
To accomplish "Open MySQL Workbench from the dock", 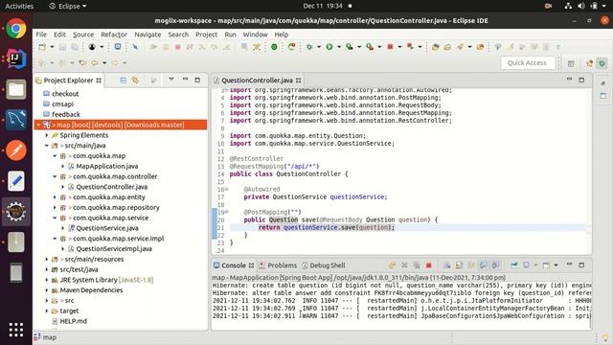I will click(x=16, y=120).
